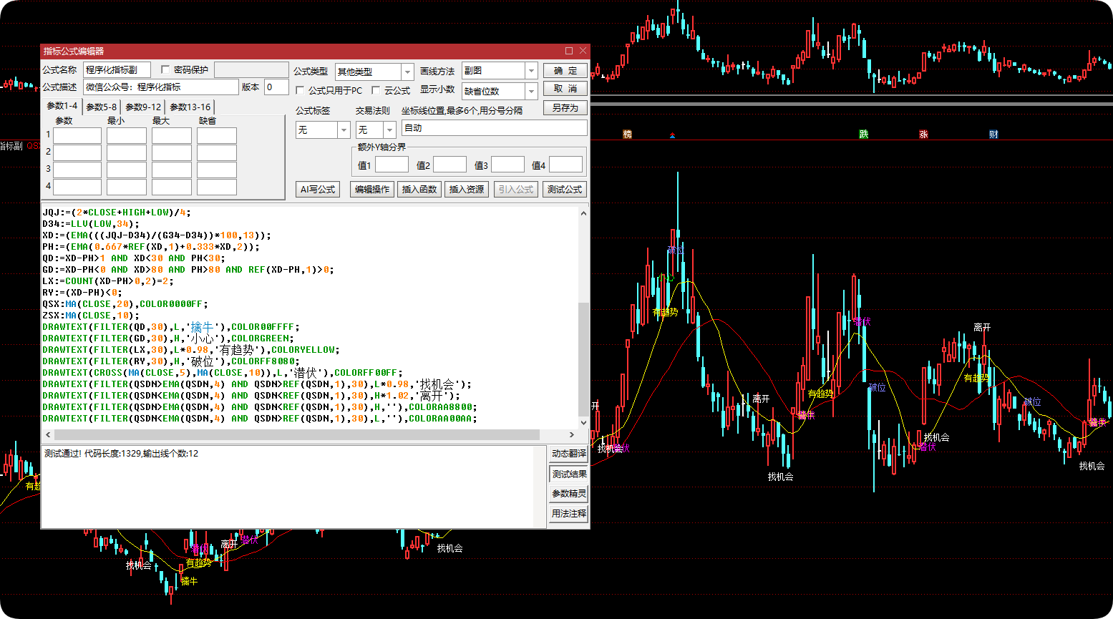Viewport: 1113px width, 619px height.
Task: Click the code editor's scroll-right arrow
Action: [x=572, y=434]
